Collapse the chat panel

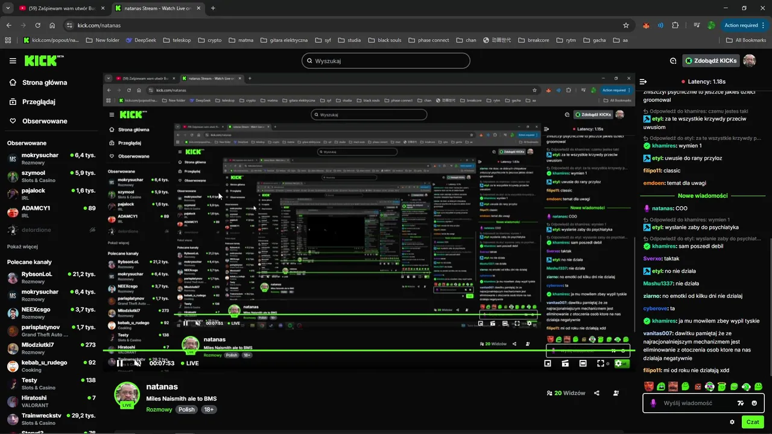pos(644,81)
